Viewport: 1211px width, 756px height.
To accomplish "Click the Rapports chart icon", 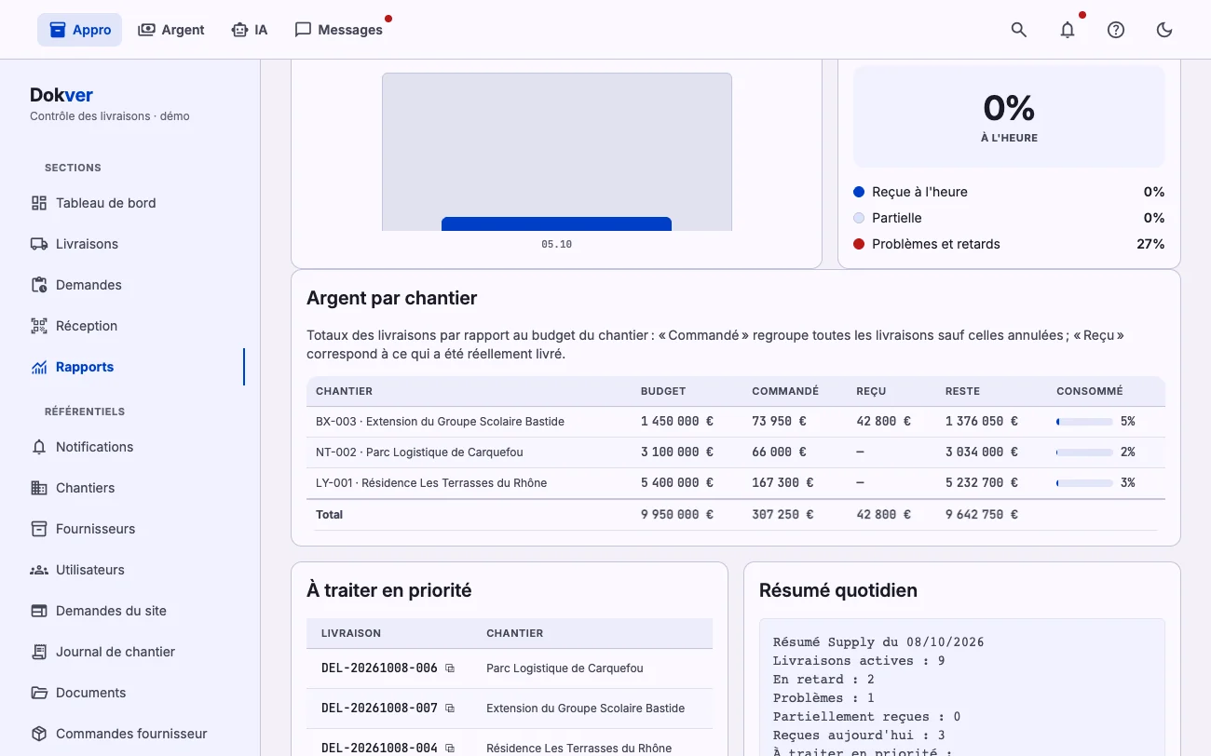I will tap(39, 367).
